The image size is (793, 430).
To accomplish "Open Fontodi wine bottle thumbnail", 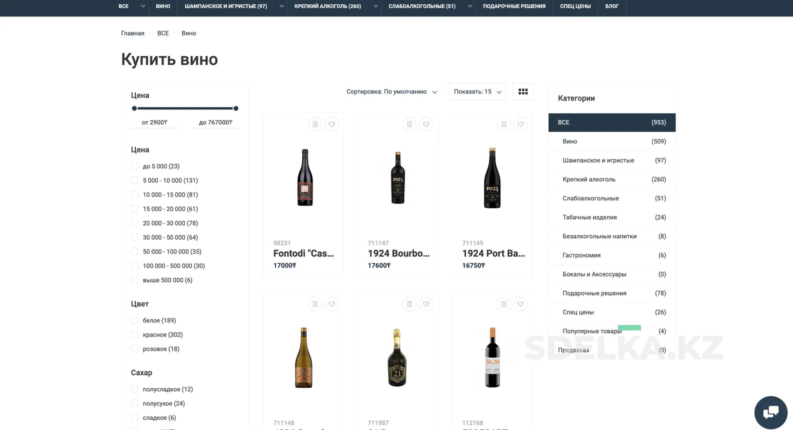I will 304,177.
